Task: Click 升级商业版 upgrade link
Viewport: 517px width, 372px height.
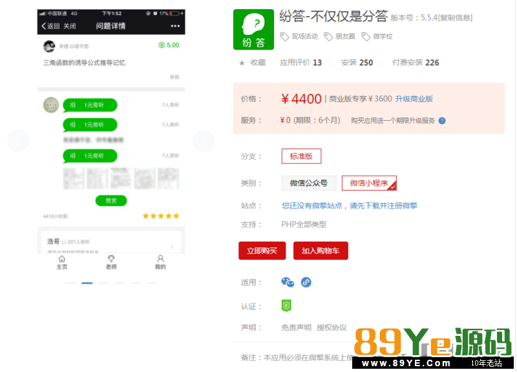Action: tap(414, 99)
